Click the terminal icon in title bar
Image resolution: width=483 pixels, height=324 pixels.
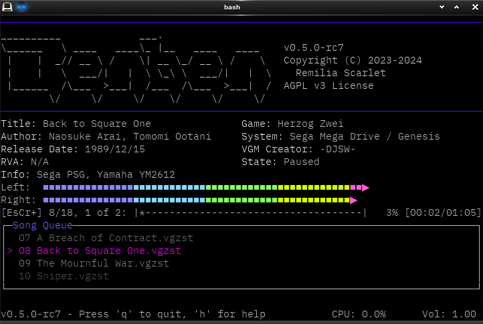(7, 7)
